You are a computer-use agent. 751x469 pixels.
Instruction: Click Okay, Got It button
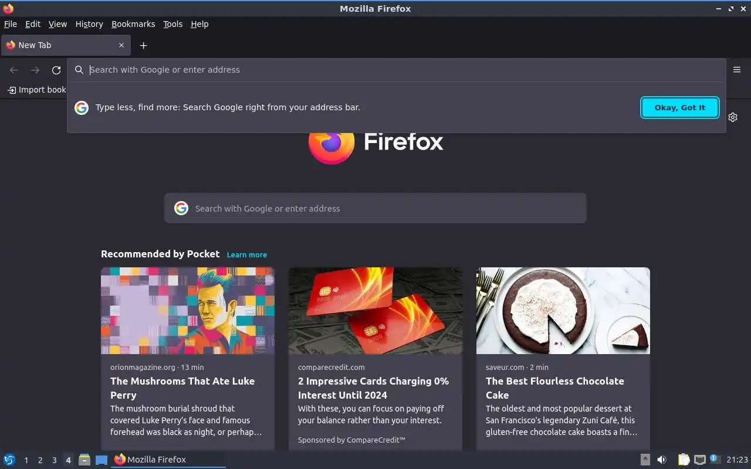tap(680, 107)
